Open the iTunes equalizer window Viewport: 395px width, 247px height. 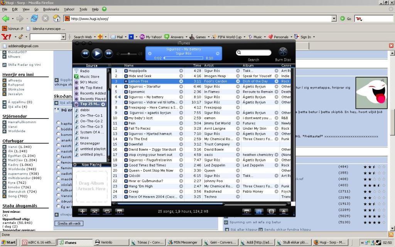point(259,211)
